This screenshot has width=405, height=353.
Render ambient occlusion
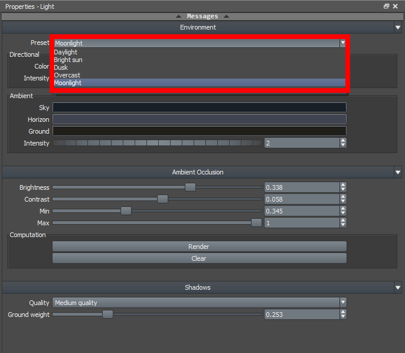tap(200, 247)
